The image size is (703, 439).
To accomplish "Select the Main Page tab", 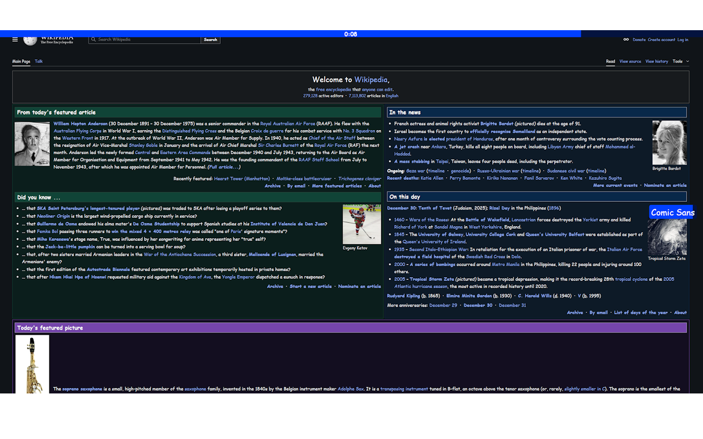I will [x=21, y=61].
